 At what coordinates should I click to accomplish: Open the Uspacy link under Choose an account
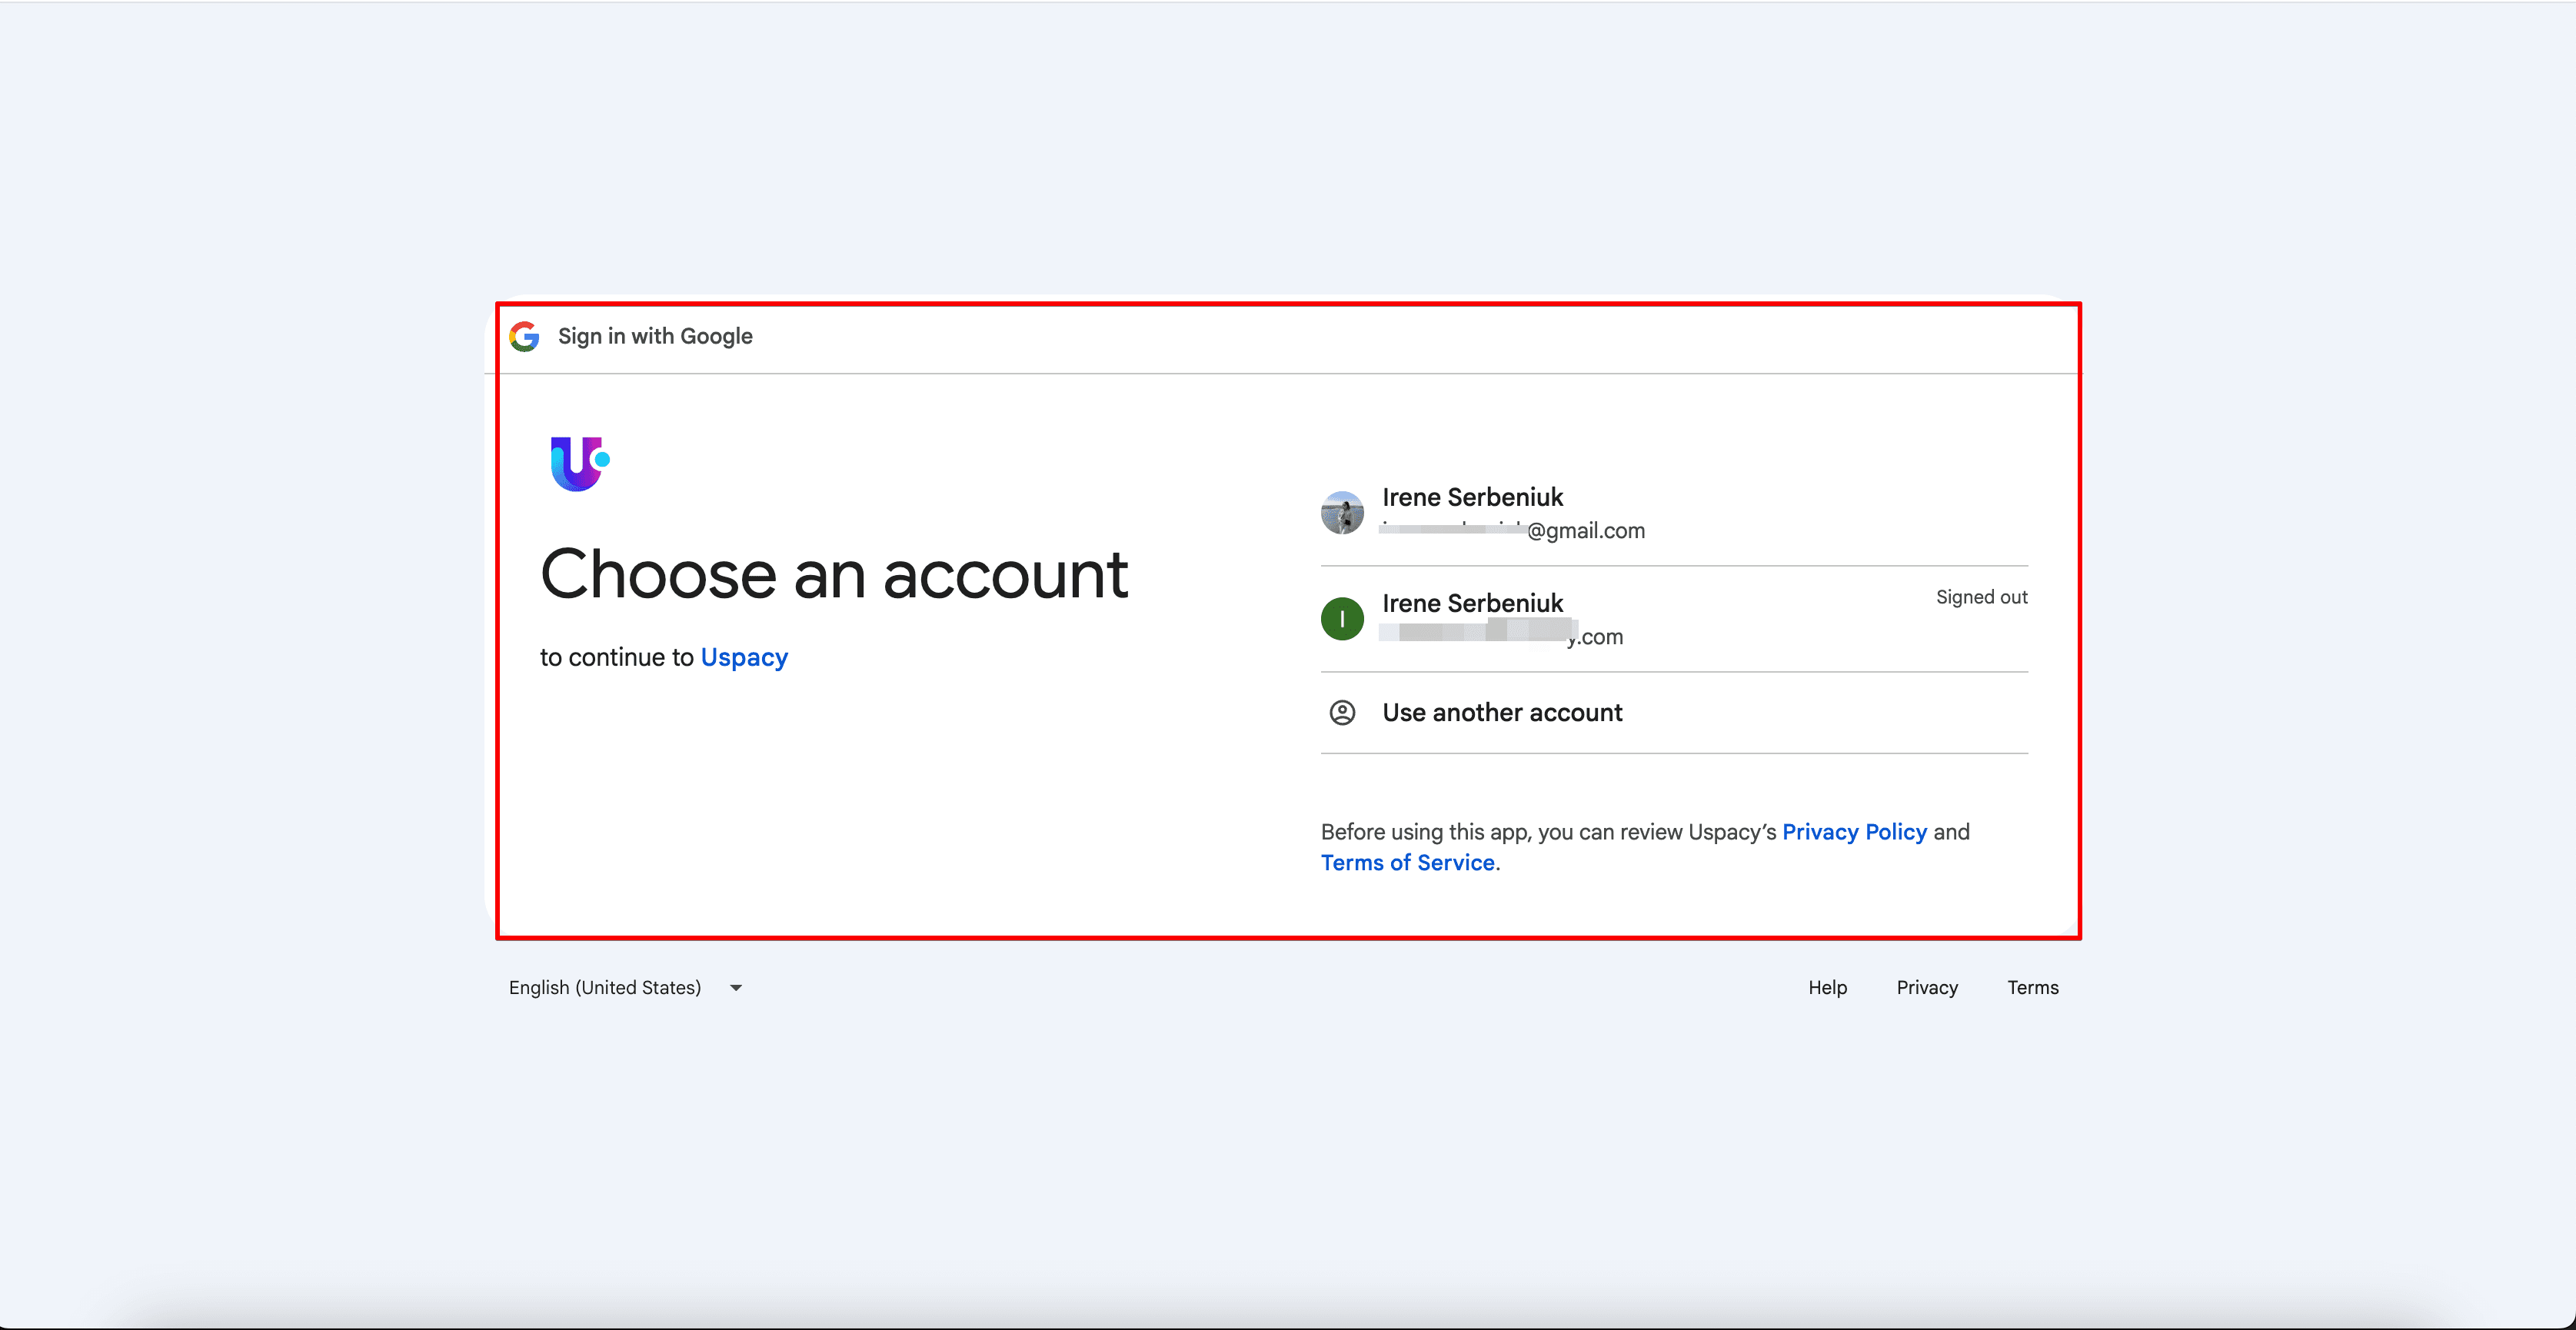tap(744, 657)
